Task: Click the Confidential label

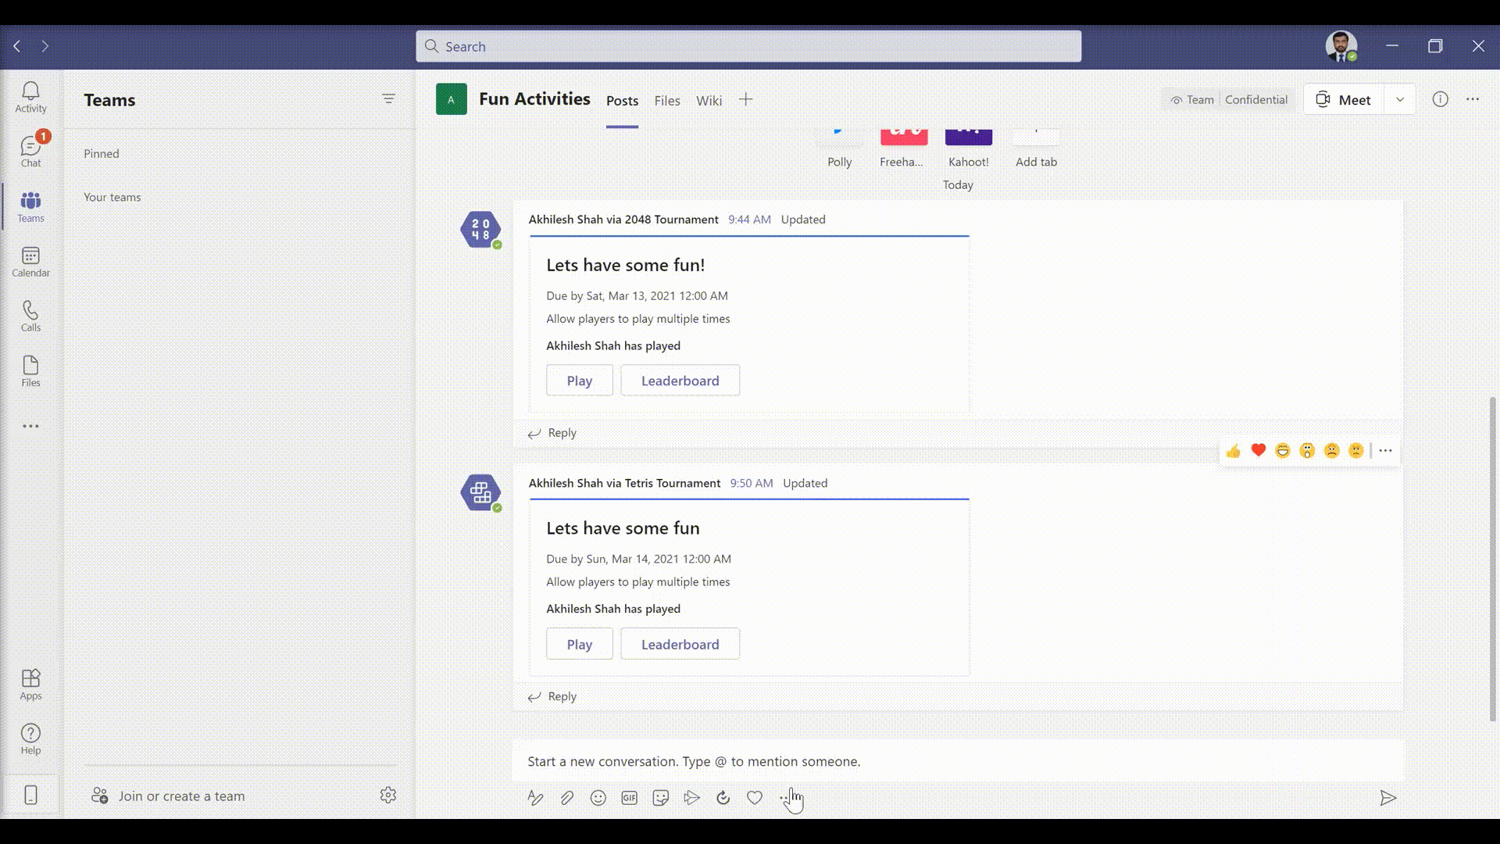Action: click(1255, 99)
